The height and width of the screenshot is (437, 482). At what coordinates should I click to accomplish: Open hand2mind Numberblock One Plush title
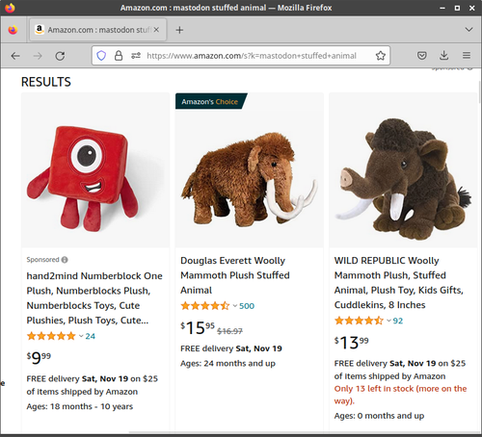pyautogui.click(x=94, y=298)
